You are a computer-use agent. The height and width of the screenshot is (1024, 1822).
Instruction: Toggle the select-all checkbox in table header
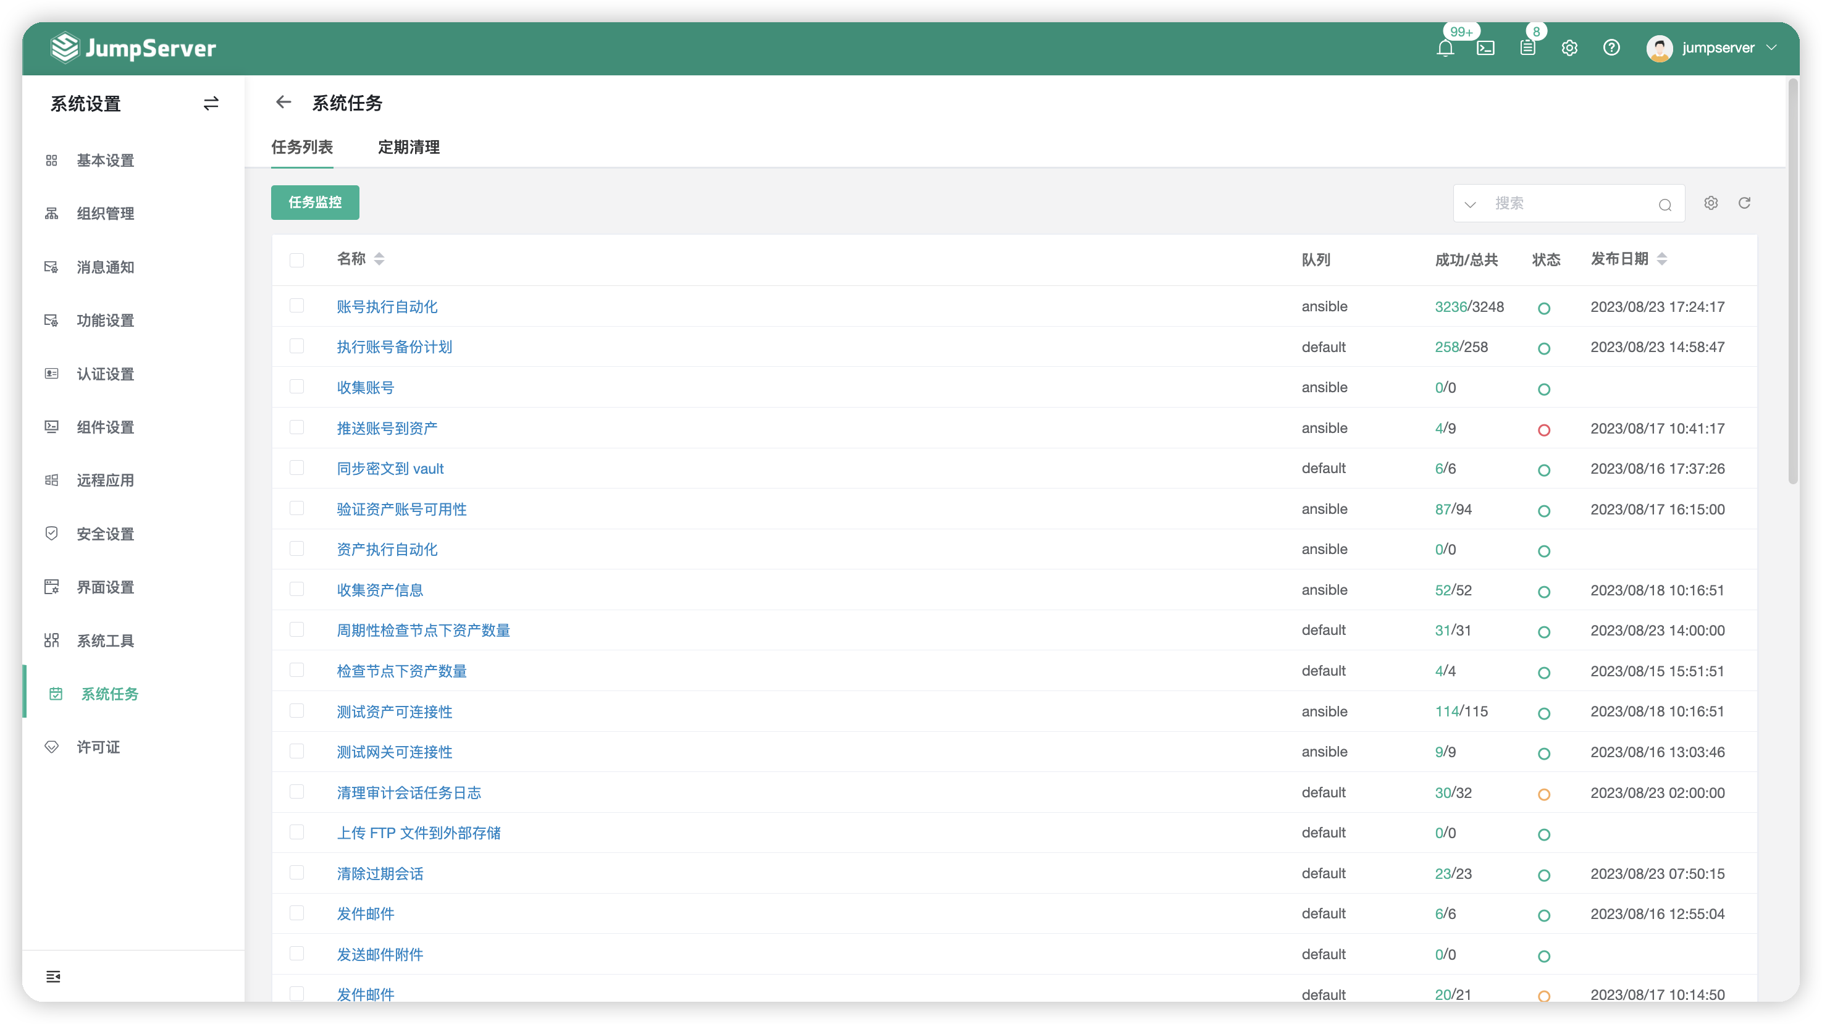[x=296, y=260]
